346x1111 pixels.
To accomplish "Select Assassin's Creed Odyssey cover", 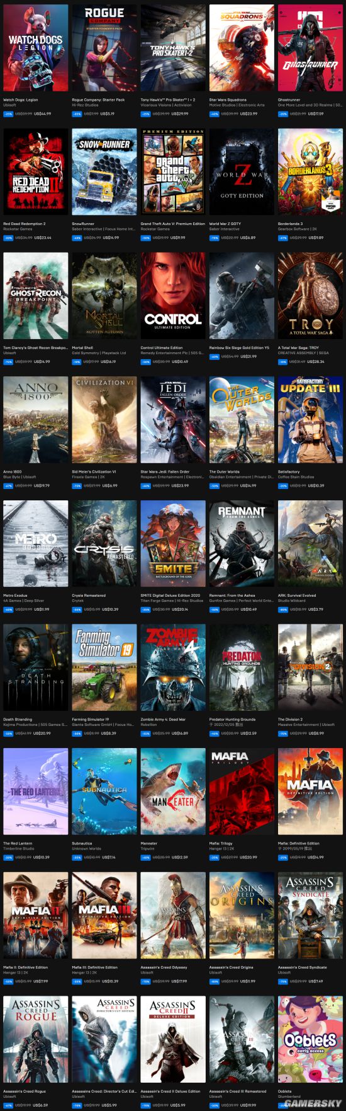I will [x=173, y=916].
